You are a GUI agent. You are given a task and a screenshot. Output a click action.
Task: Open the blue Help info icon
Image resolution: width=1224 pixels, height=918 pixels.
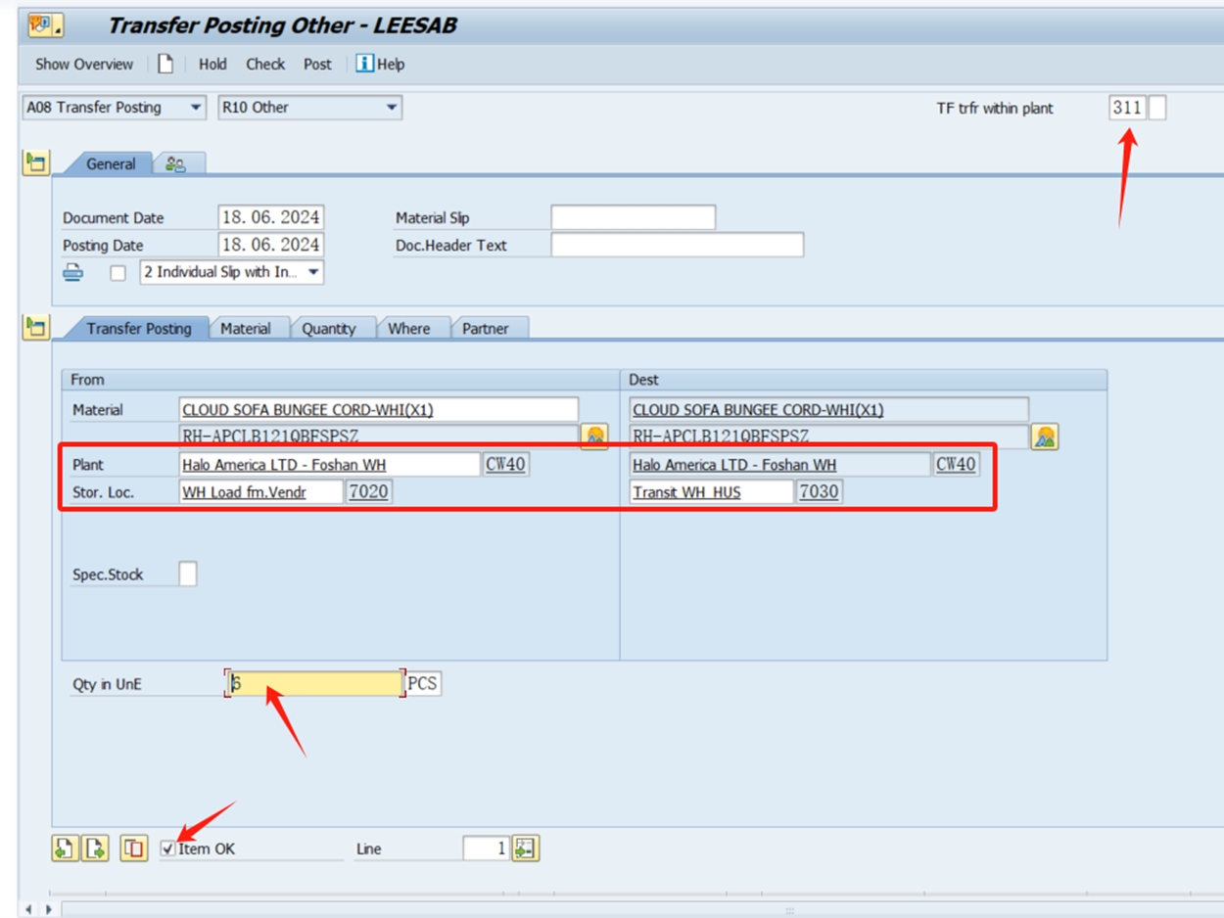pos(364,64)
